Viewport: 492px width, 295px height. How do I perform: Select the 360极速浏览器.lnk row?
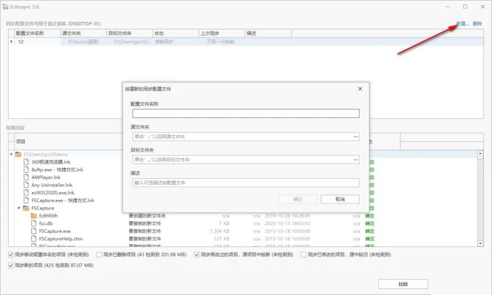[51, 162]
